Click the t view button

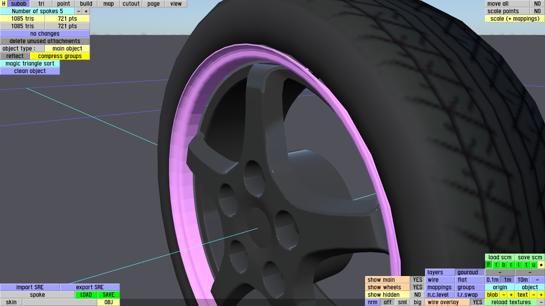pos(526,265)
